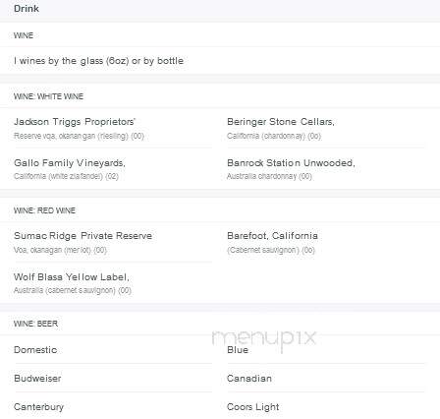Click the wines by the glass description
The width and height of the screenshot is (440, 419).
[98, 61]
